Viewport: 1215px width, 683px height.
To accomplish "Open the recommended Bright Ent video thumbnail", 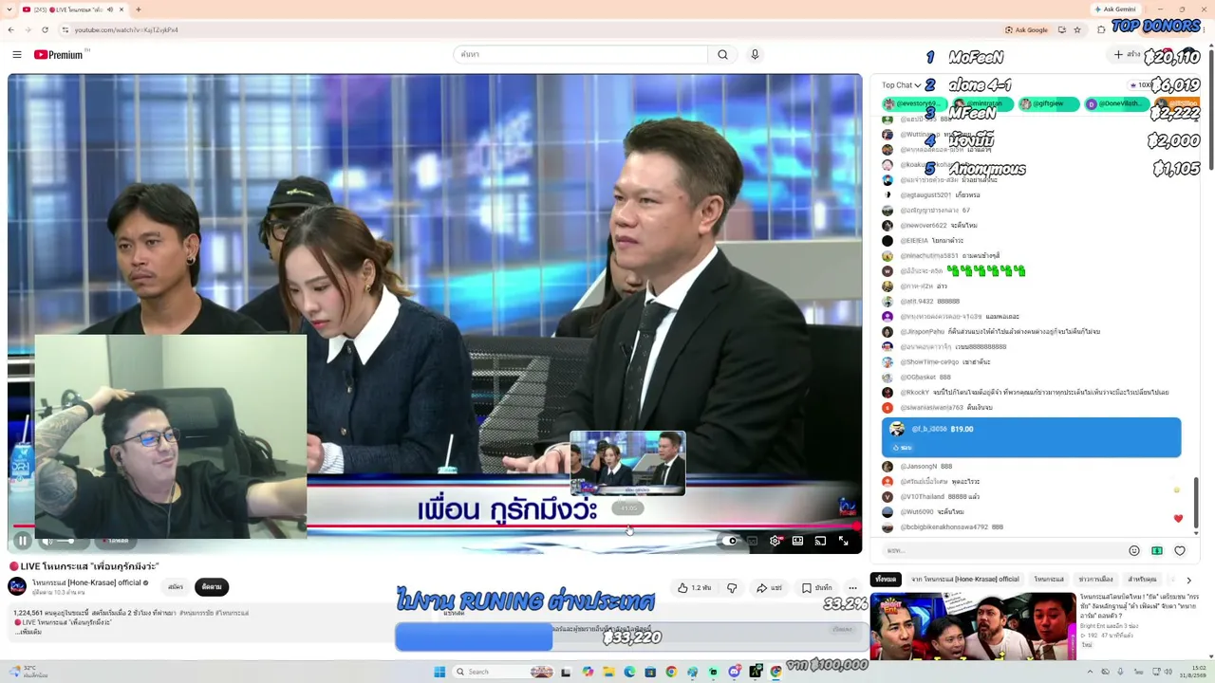I will pyautogui.click(x=973, y=626).
